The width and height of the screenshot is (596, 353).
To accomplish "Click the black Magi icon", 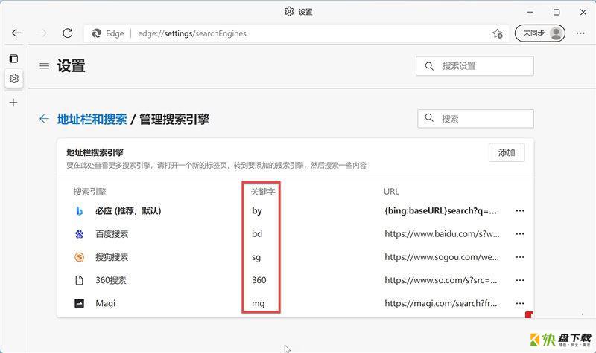I will coord(79,303).
